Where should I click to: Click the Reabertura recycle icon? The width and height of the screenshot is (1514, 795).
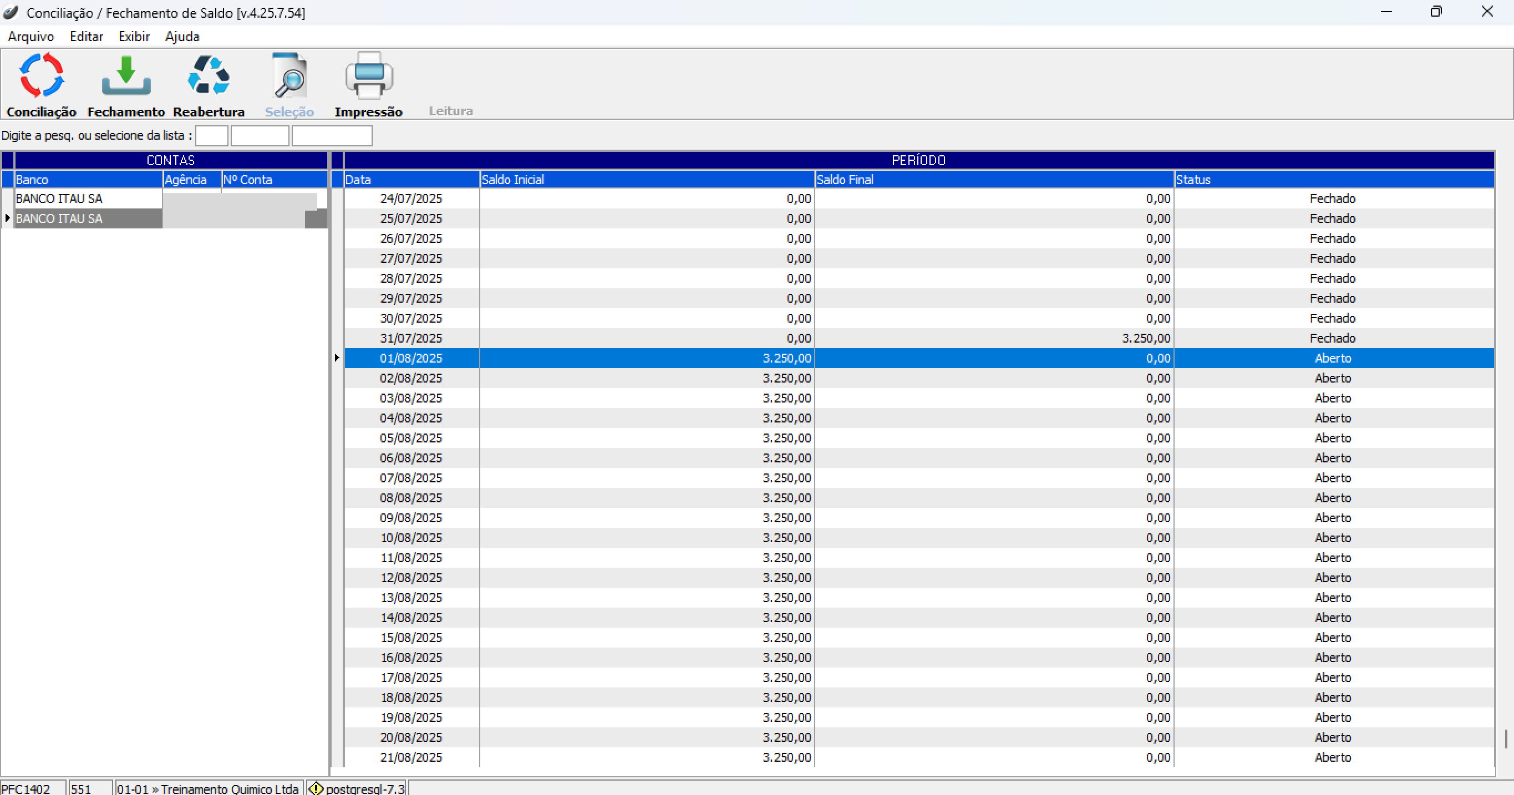coord(208,76)
